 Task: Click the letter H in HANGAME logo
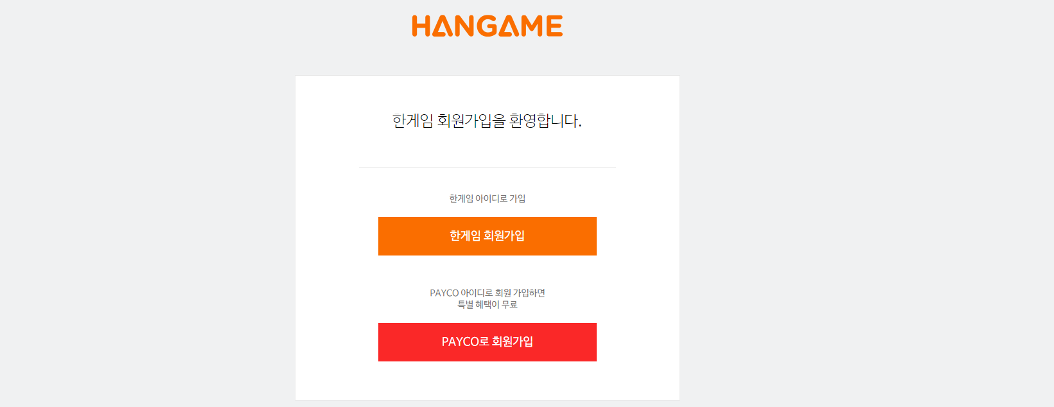point(421,26)
